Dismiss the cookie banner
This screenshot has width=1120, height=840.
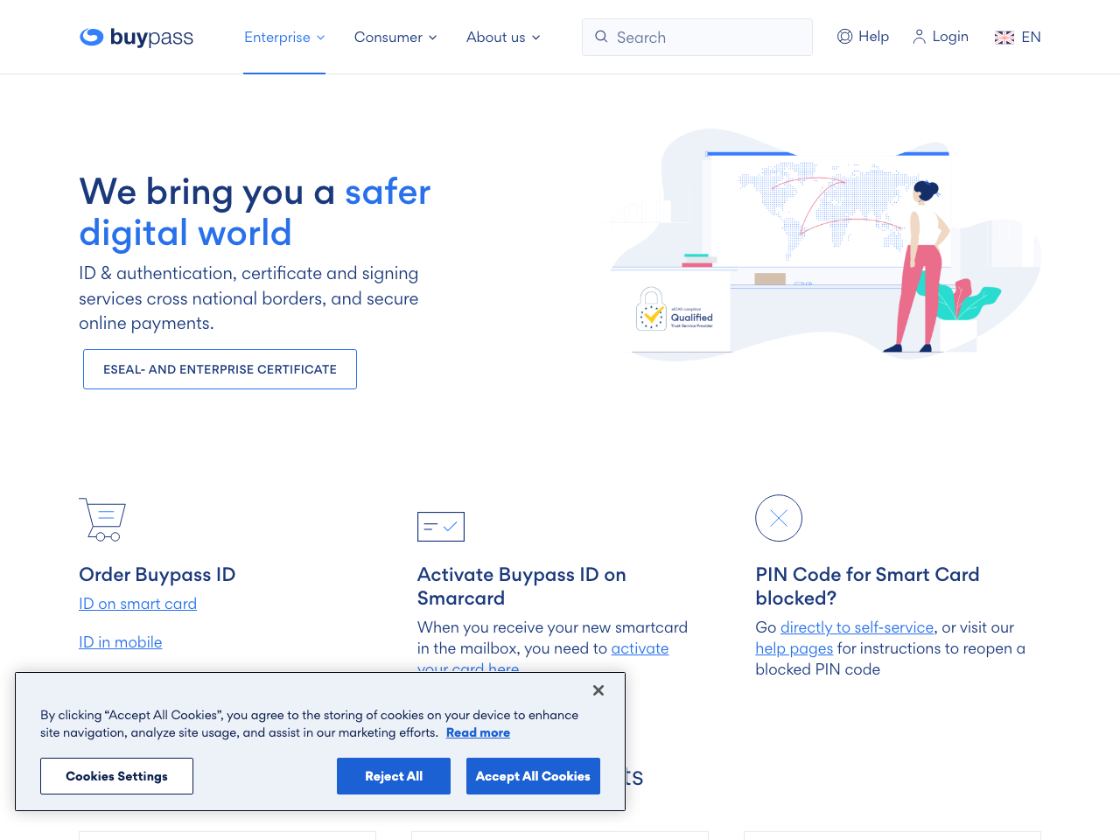tap(598, 690)
